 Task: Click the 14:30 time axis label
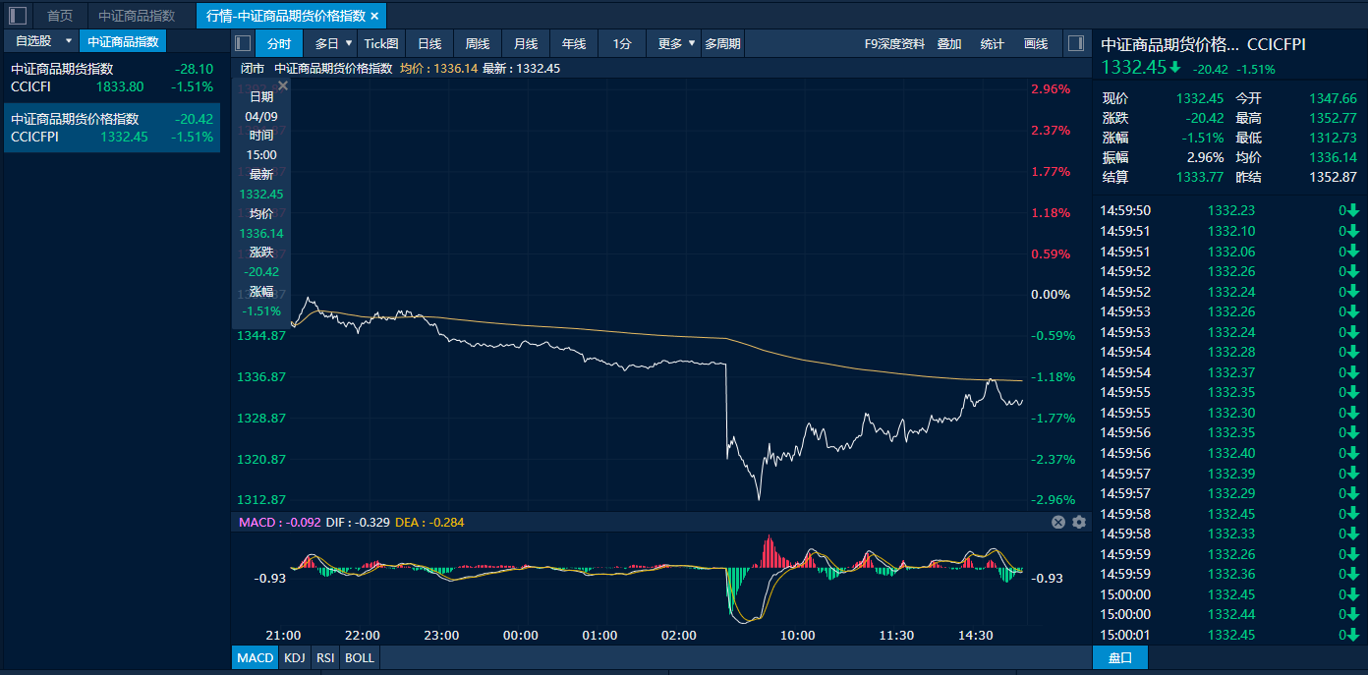(x=976, y=636)
